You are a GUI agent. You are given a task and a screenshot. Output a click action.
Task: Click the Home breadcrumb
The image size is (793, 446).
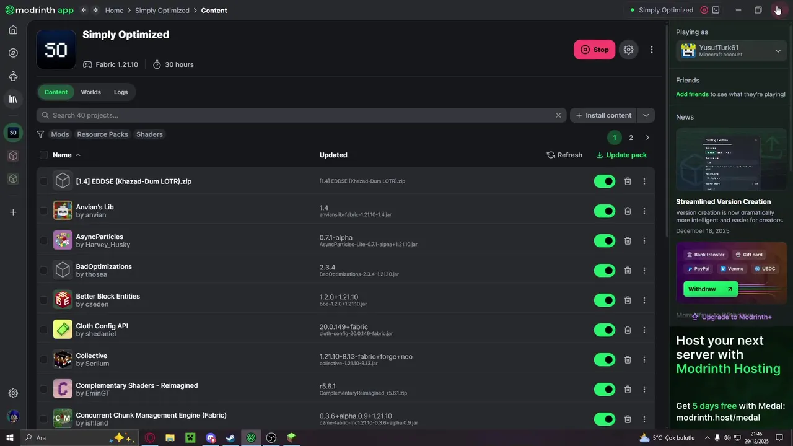(x=114, y=11)
